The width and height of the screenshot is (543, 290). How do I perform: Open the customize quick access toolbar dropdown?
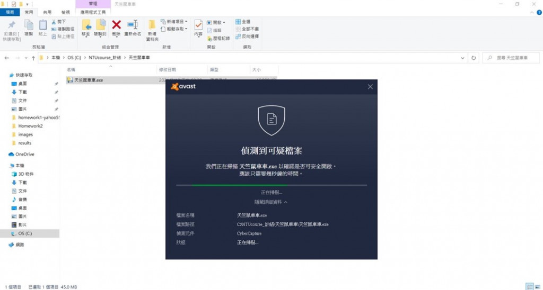(x=27, y=4)
